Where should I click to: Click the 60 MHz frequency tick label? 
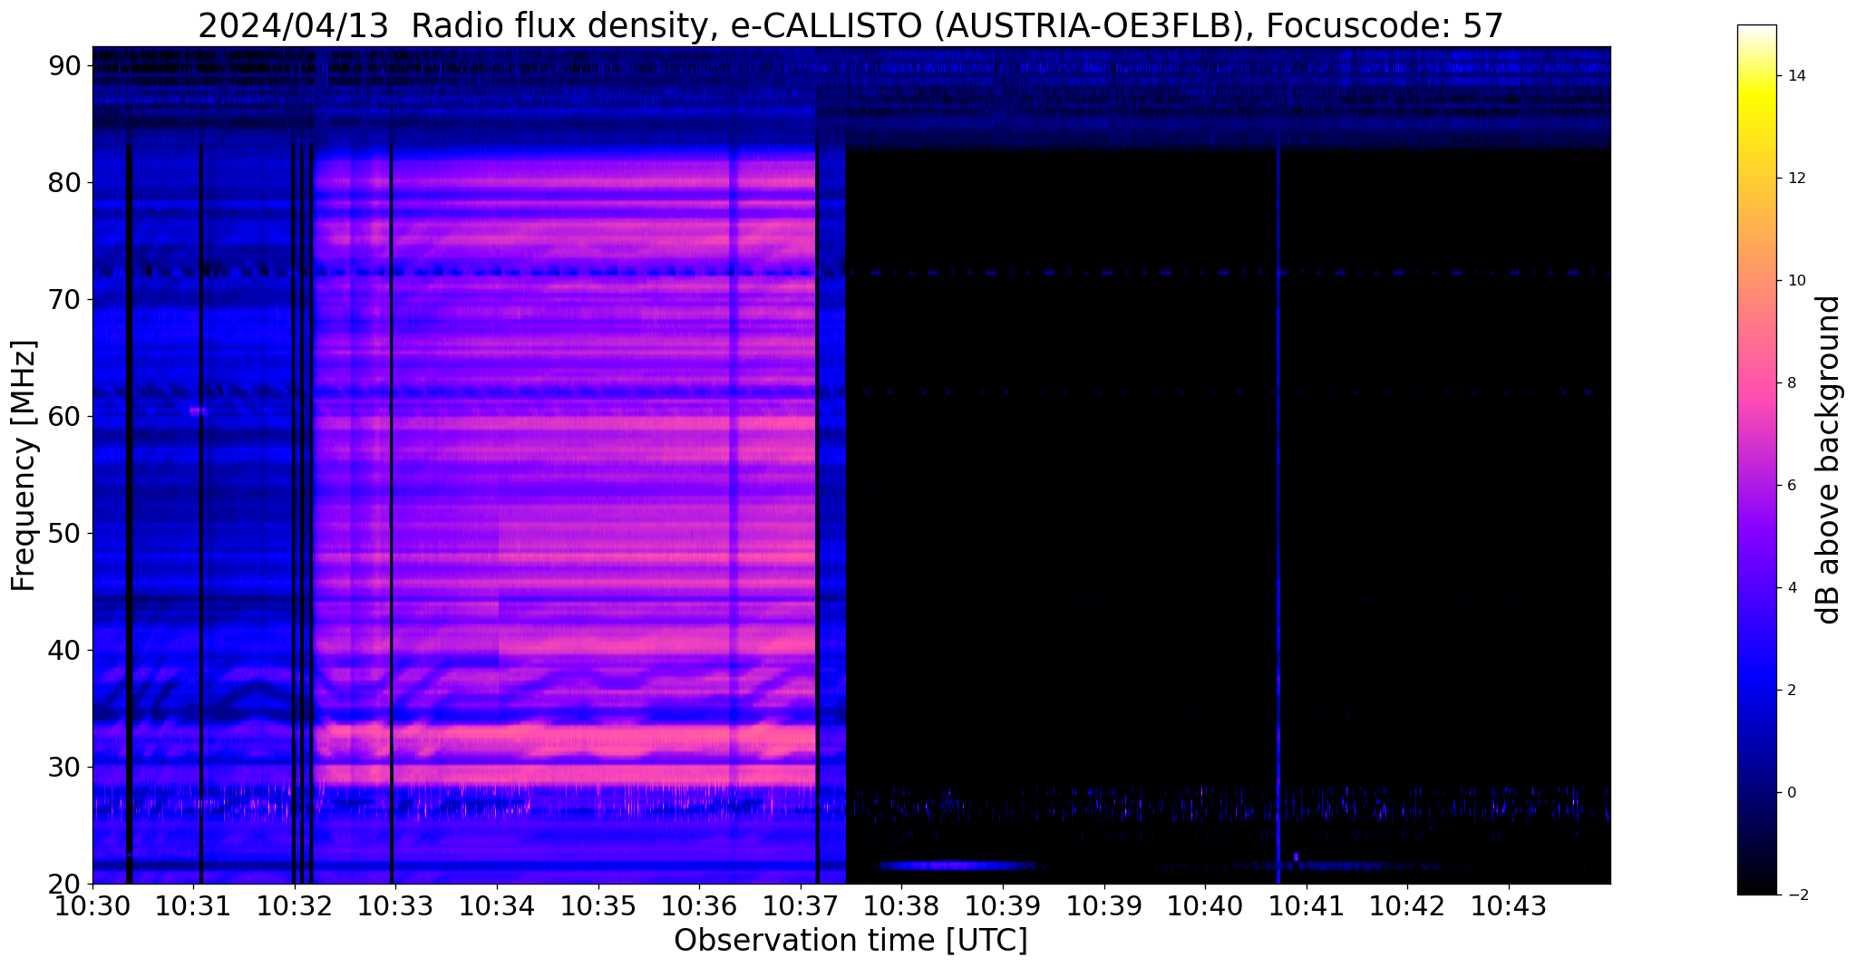pyautogui.click(x=65, y=416)
